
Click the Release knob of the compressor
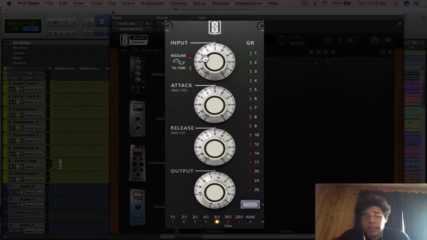(215, 147)
